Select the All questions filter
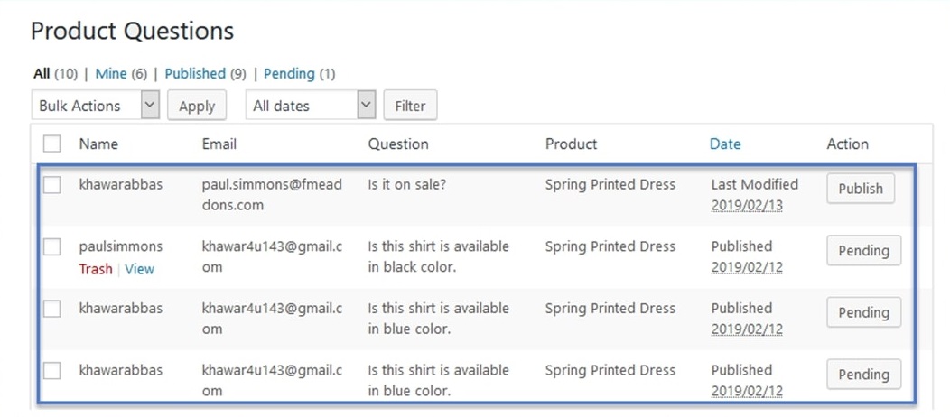The image size is (950, 417). coord(42,74)
